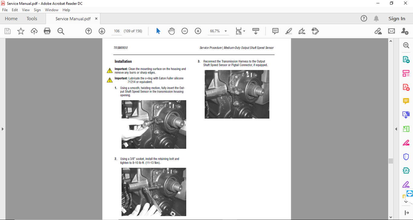Add a sticky note comment
The width and height of the screenshot is (413, 220).
tap(275, 31)
